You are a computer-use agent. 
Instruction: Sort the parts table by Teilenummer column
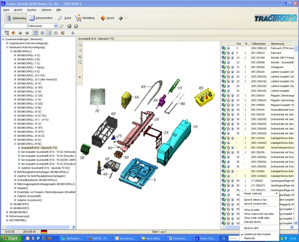pos(259,44)
